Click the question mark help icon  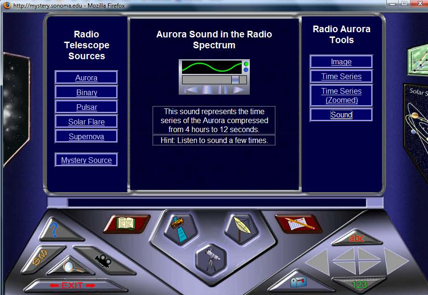click(x=55, y=231)
